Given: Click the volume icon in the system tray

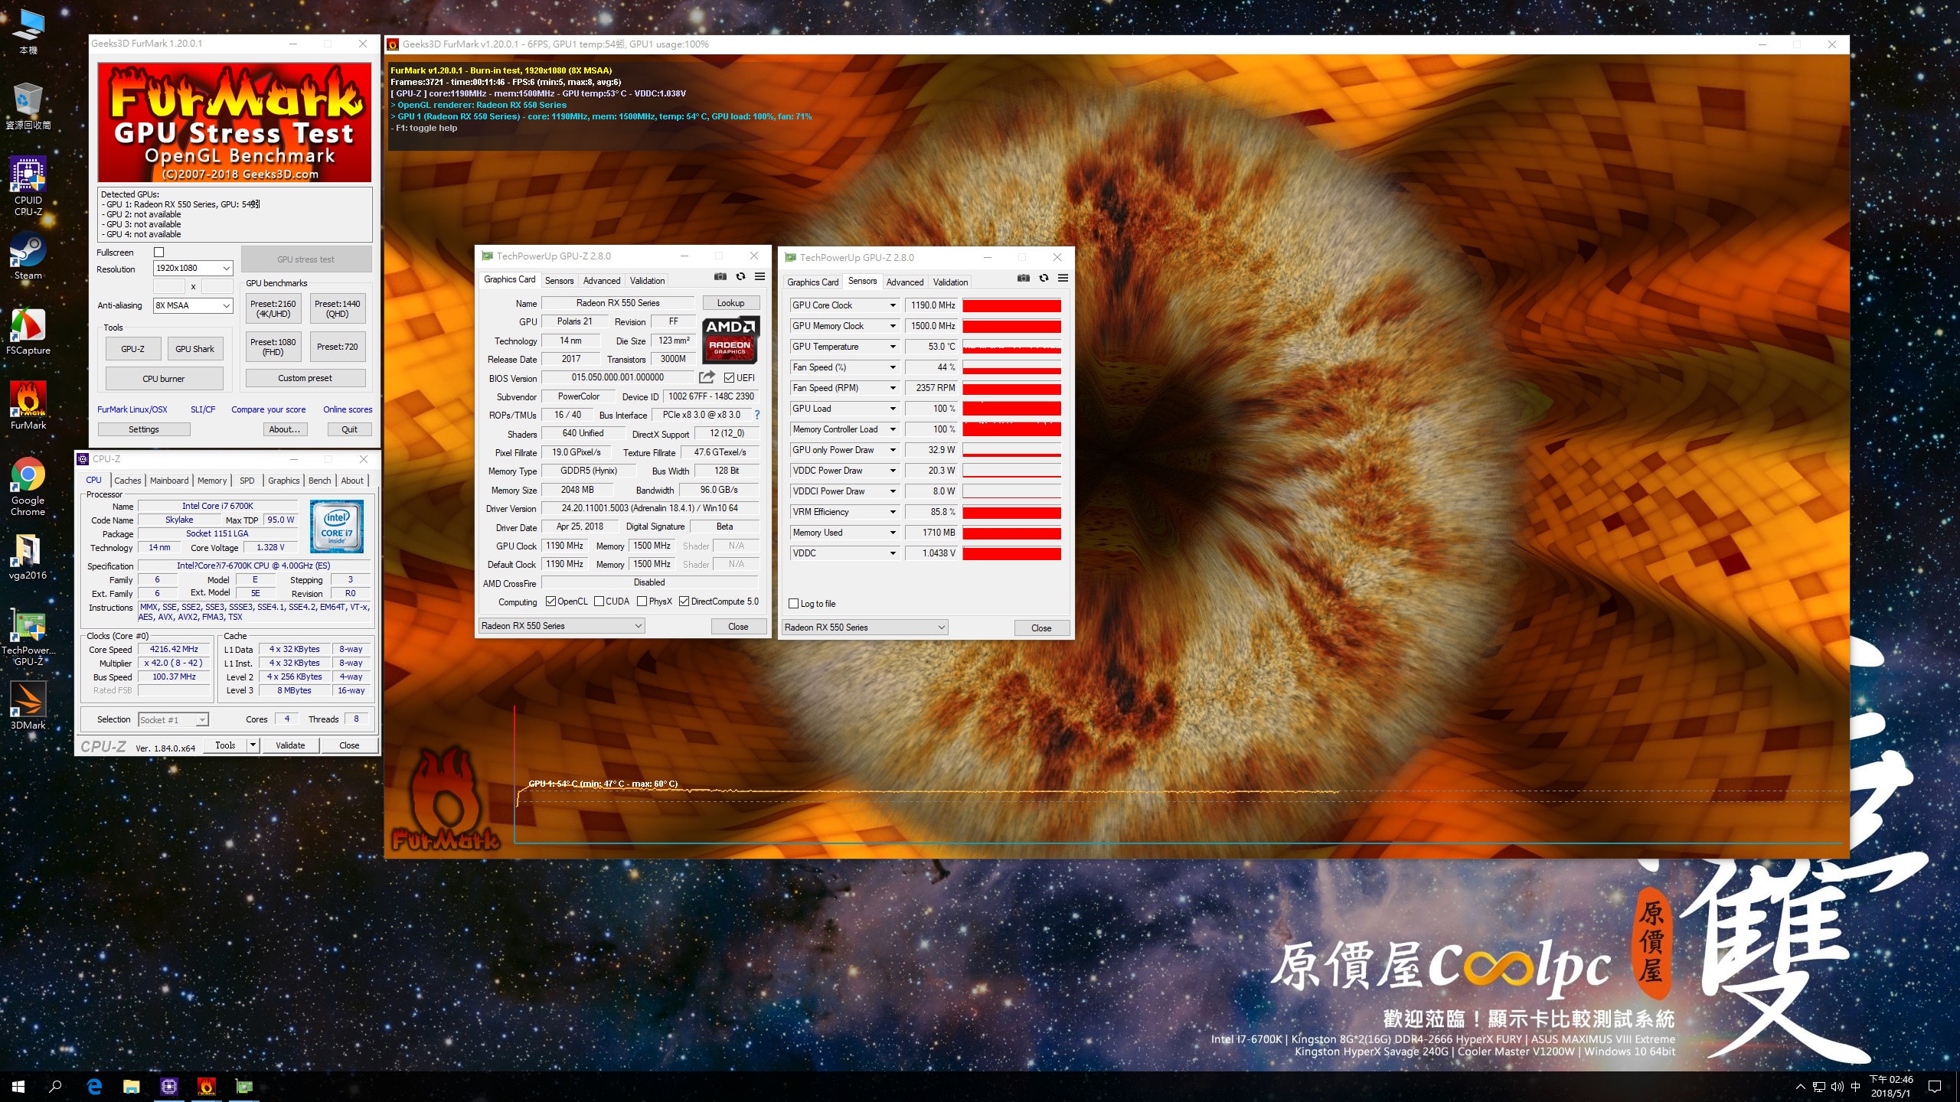Looking at the screenshot, I should (1837, 1087).
